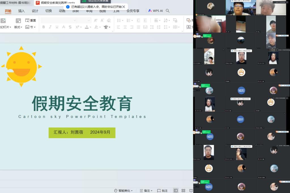Click the strikethrough S icon
Screen dimensions: 290x193
coord(70,27)
